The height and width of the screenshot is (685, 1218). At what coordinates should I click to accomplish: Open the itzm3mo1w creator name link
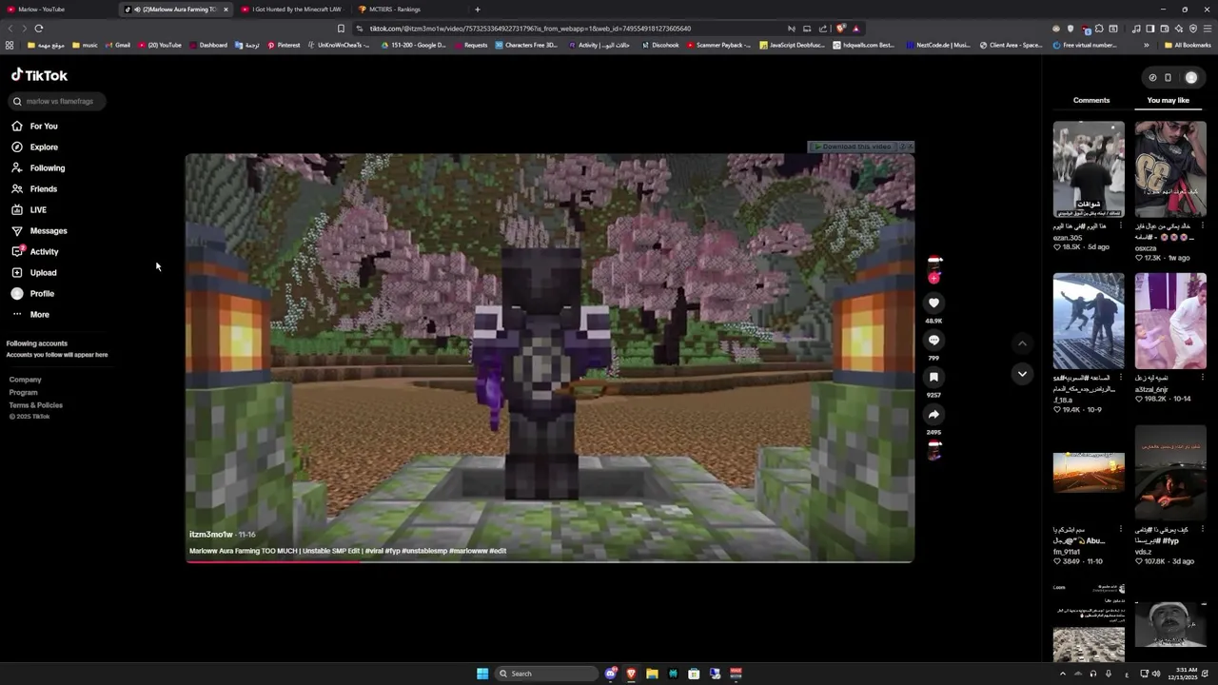point(210,535)
